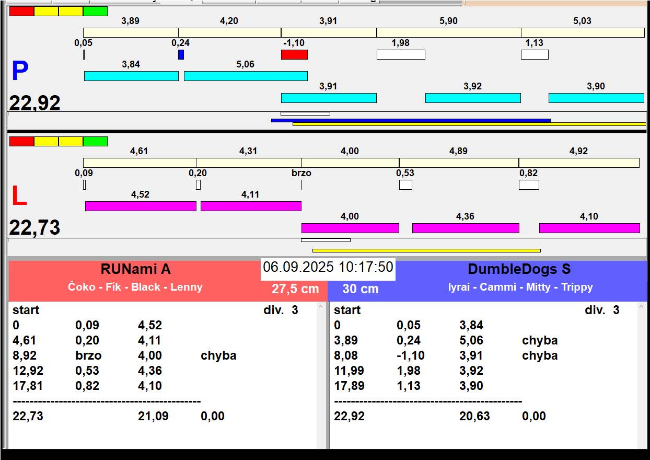Click the 30 cm jump height label
The width and height of the screenshot is (650, 460).
[361, 289]
